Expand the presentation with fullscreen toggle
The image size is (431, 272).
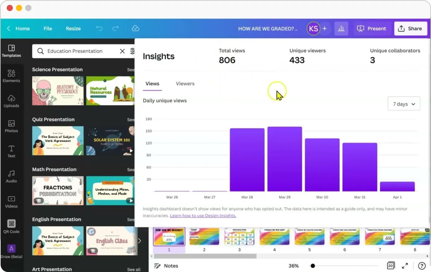tap(405, 265)
